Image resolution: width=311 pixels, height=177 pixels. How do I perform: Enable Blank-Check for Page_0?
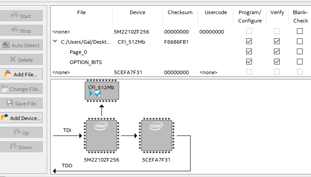point(300,51)
